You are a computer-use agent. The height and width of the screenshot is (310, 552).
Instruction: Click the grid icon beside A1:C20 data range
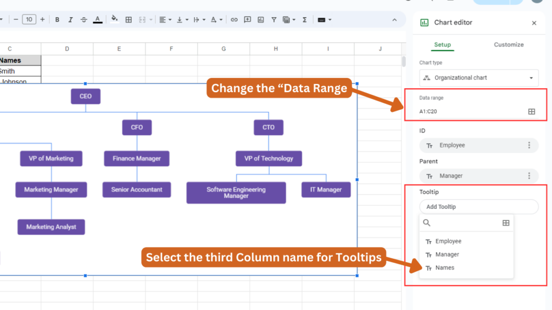532,111
